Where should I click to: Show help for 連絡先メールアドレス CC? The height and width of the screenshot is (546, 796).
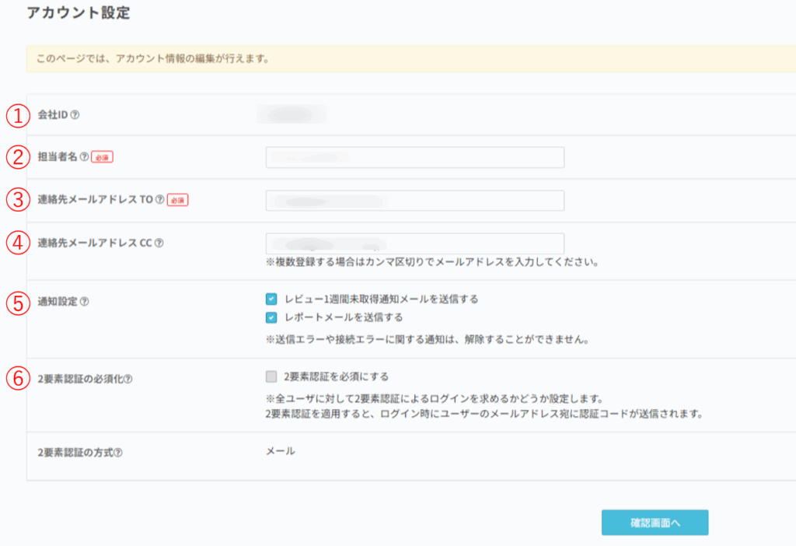[x=159, y=243]
